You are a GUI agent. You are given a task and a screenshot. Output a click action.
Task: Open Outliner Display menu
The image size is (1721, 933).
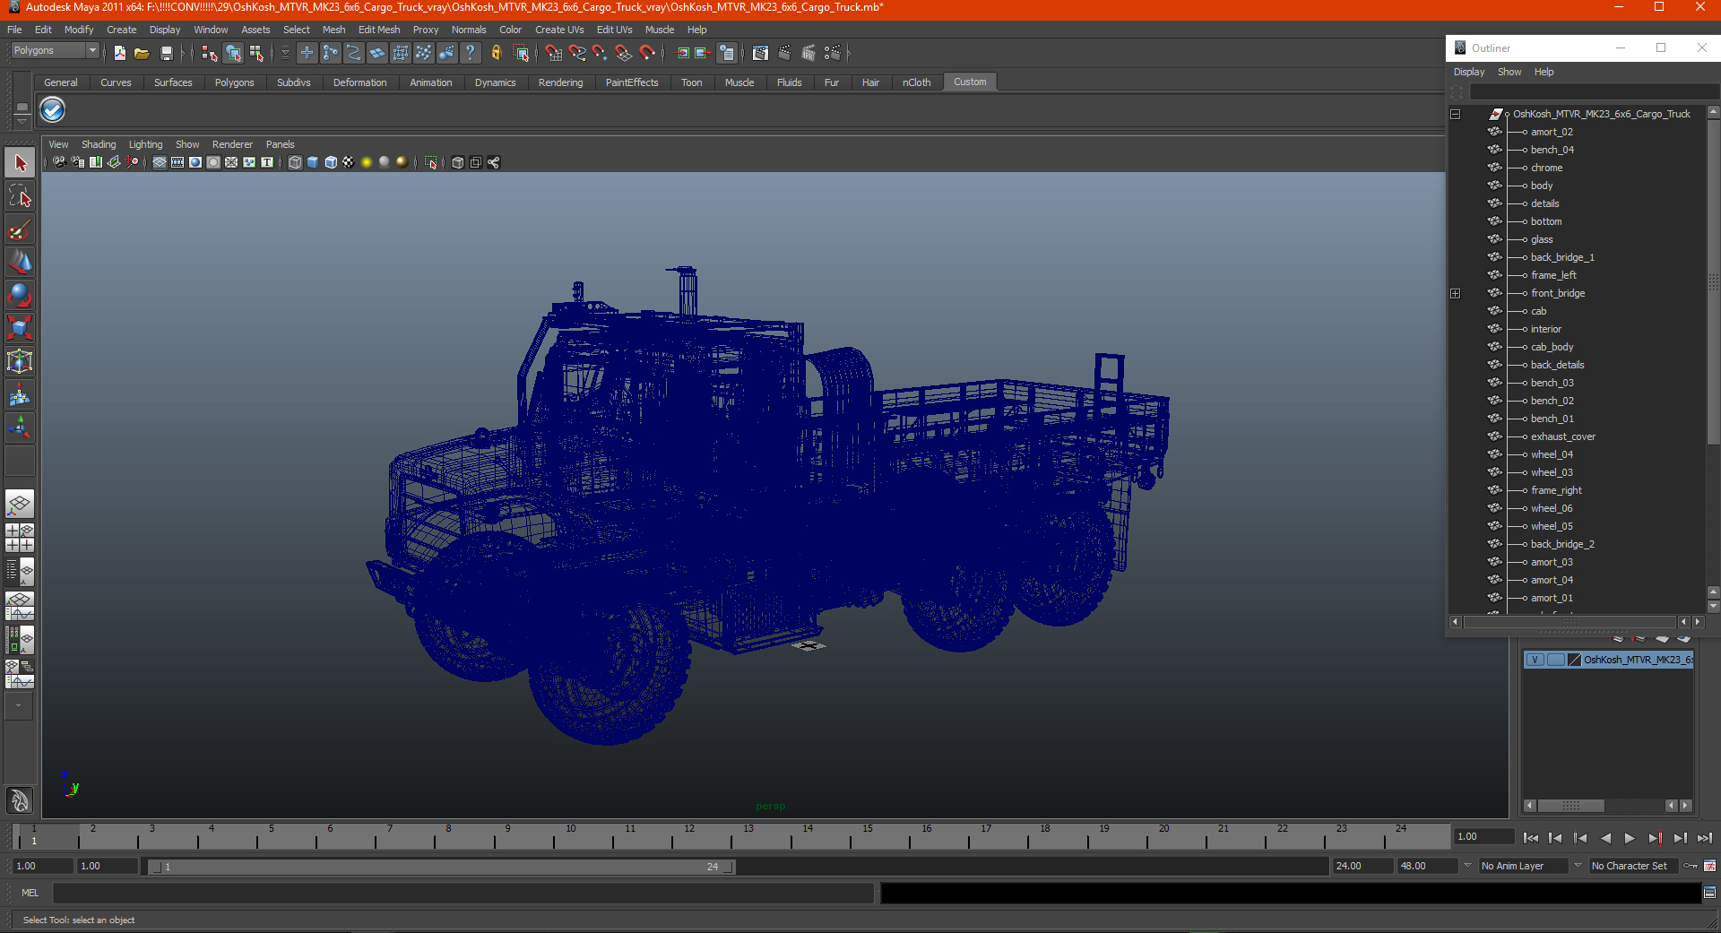coord(1468,72)
